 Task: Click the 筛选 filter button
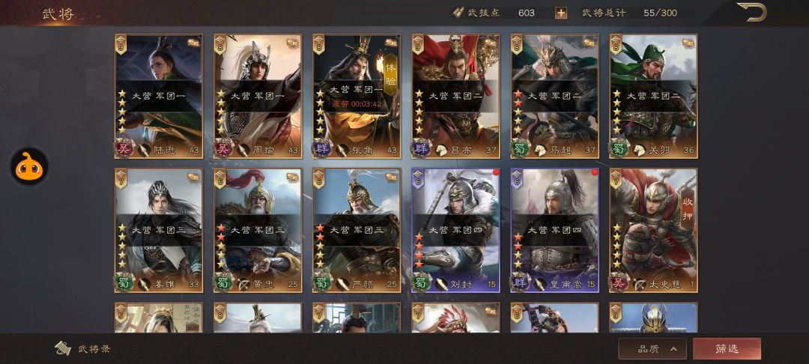727,349
